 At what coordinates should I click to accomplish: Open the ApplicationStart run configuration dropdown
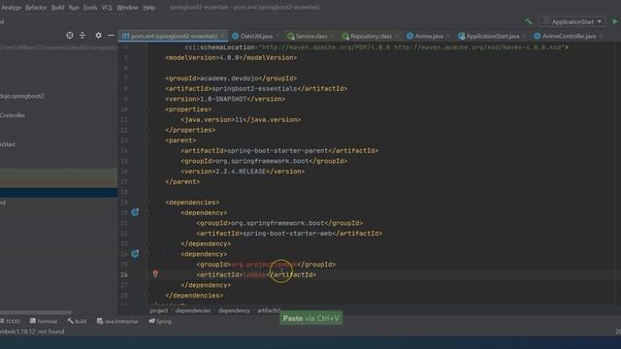coord(572,21)
